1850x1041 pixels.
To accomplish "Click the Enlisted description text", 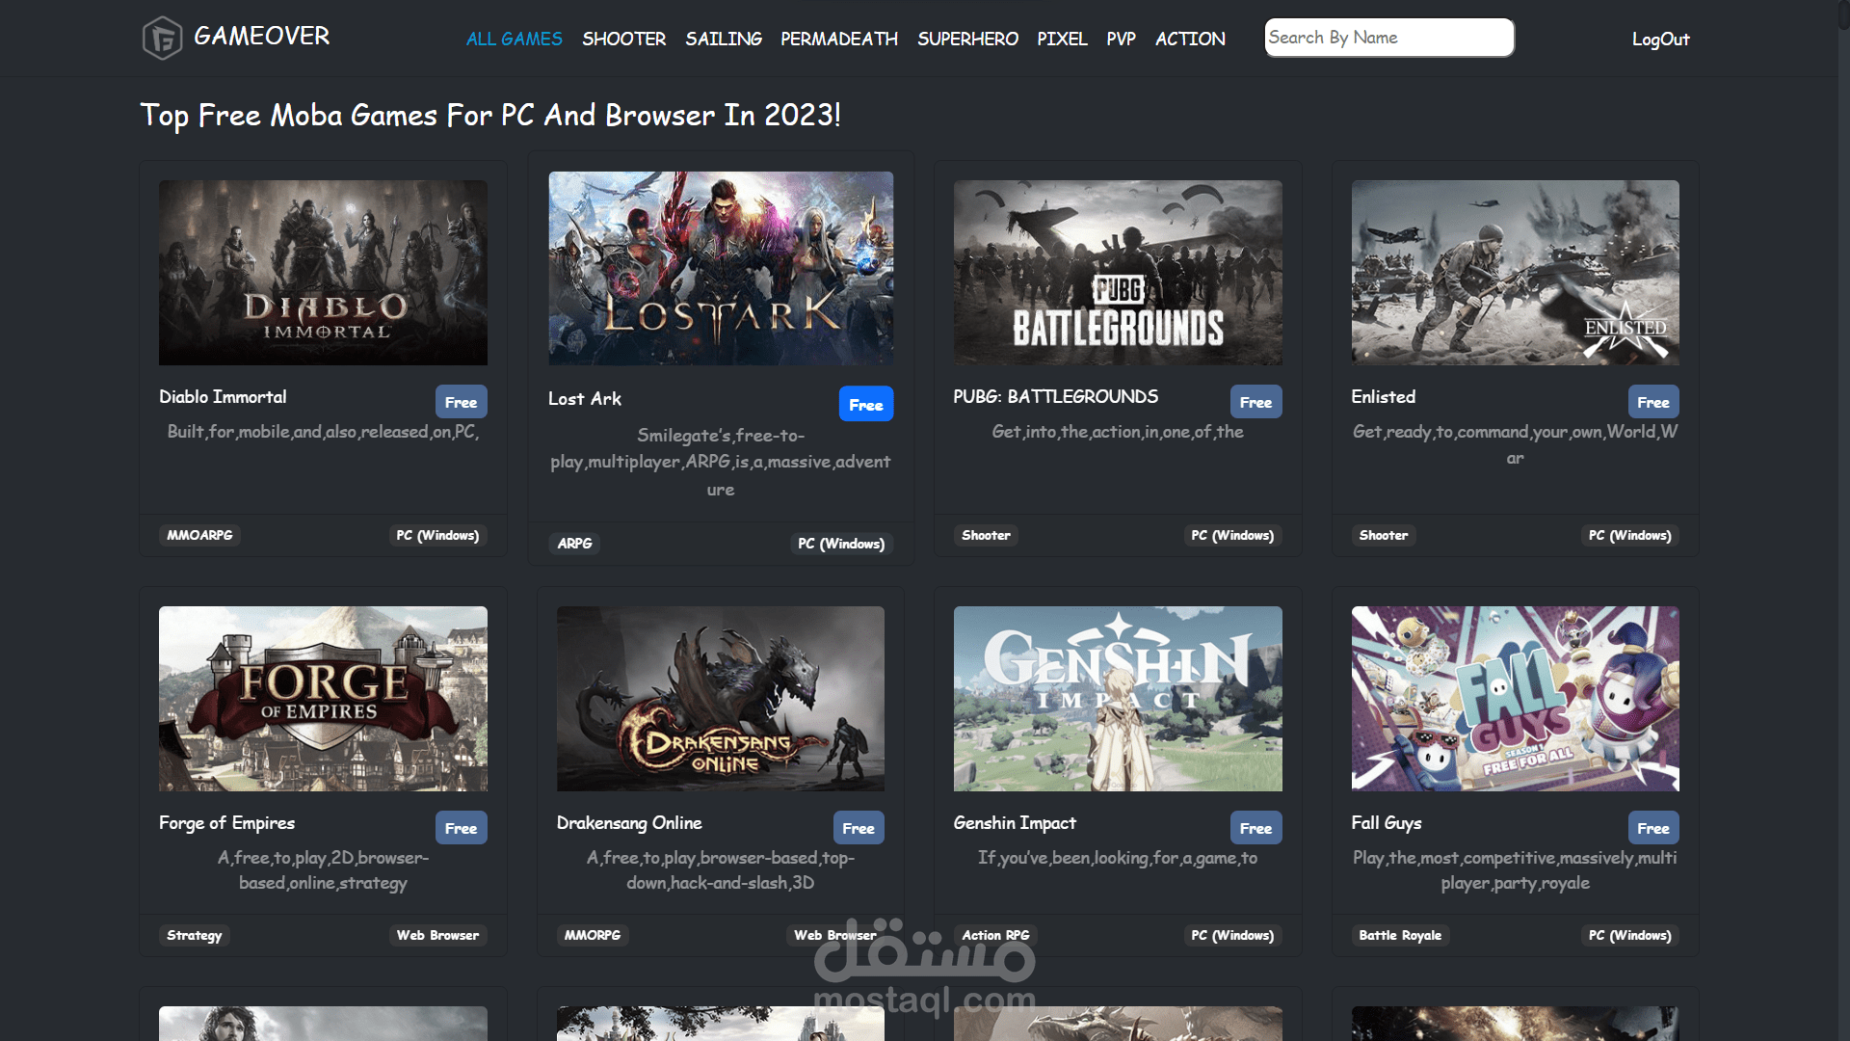I will coord(1515,444).
